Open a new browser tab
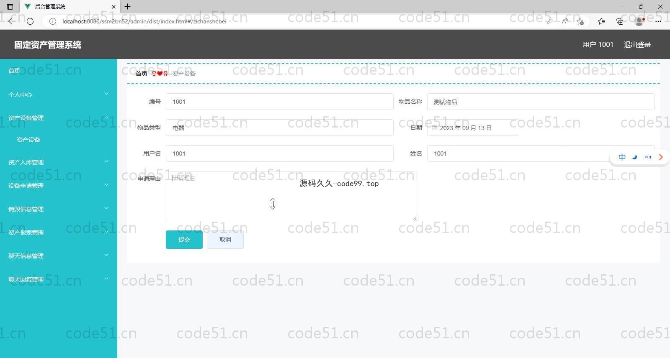Image resolution: width=670 pixels, height=358 pixels. pos(128,7)
